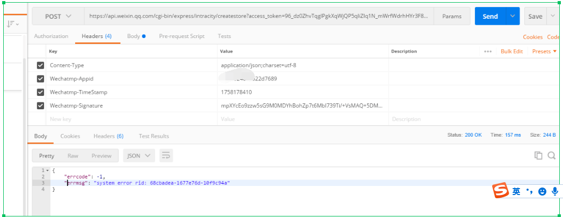The height and width of the screenshot is (217, 563).
Task: Open the Params editor
Action: [452, 16]
